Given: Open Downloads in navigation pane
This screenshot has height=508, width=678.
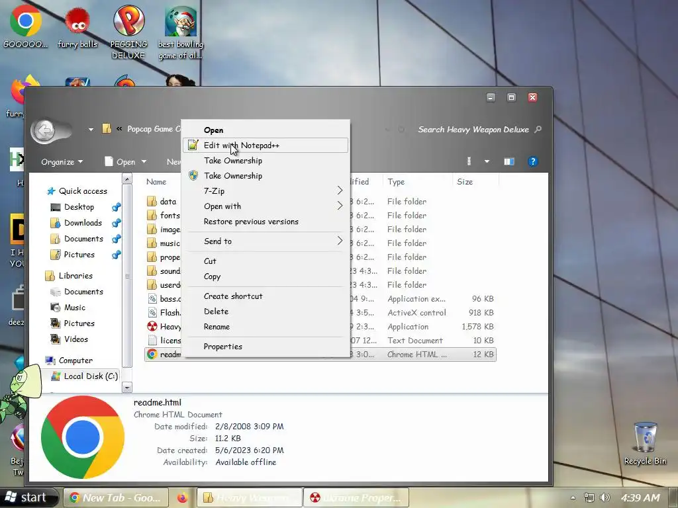Looking at the screenshot, I should [x=77, y=223].
